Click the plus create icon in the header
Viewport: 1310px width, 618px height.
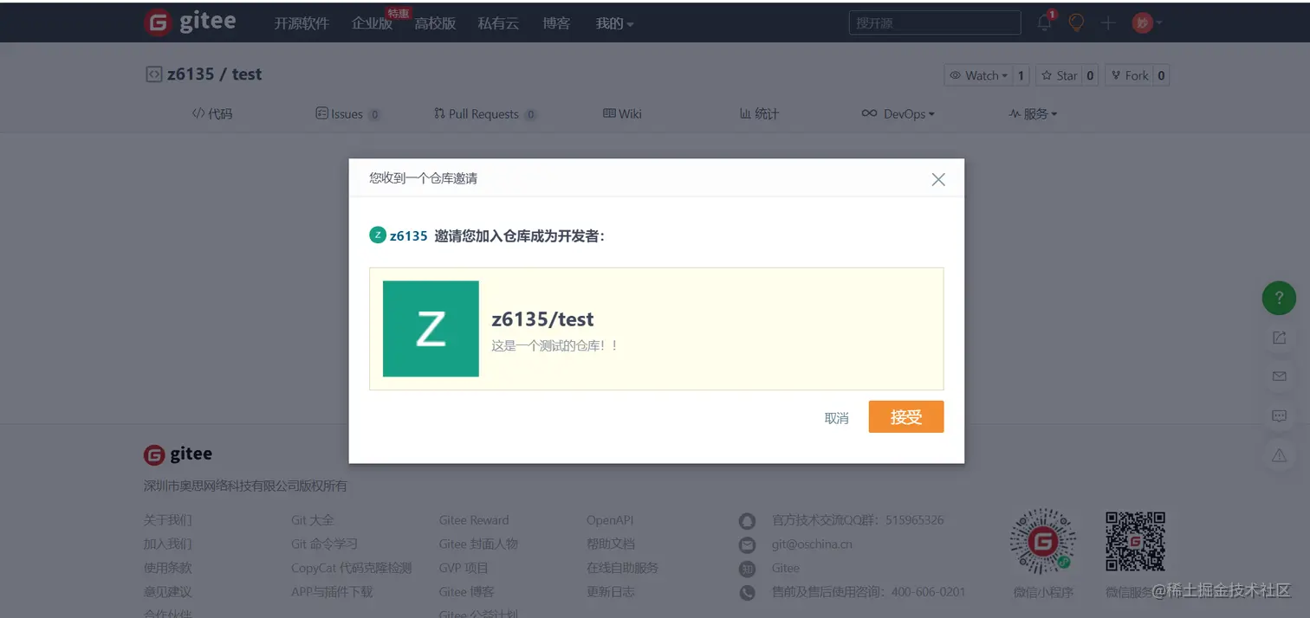point(1108,23)
